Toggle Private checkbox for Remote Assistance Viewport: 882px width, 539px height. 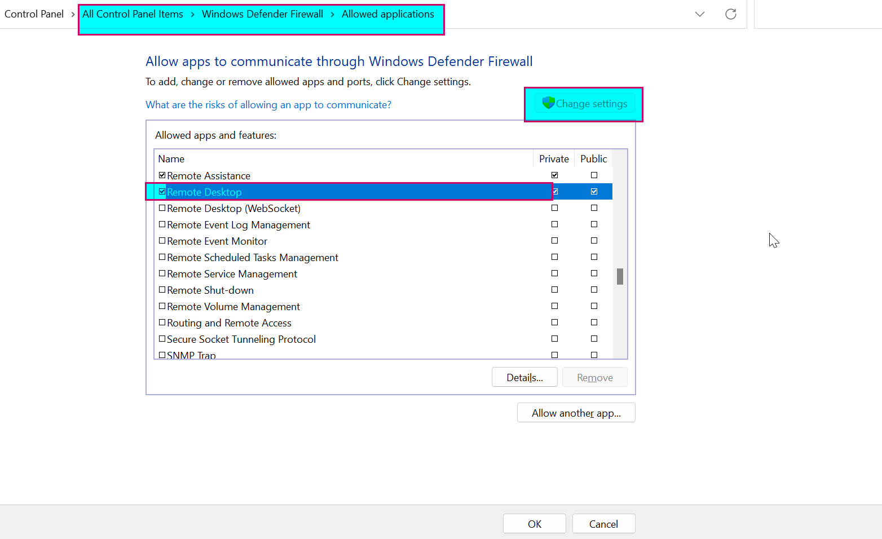pos(554,175)
